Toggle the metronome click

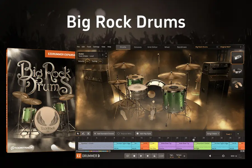[x=154, y=156]
